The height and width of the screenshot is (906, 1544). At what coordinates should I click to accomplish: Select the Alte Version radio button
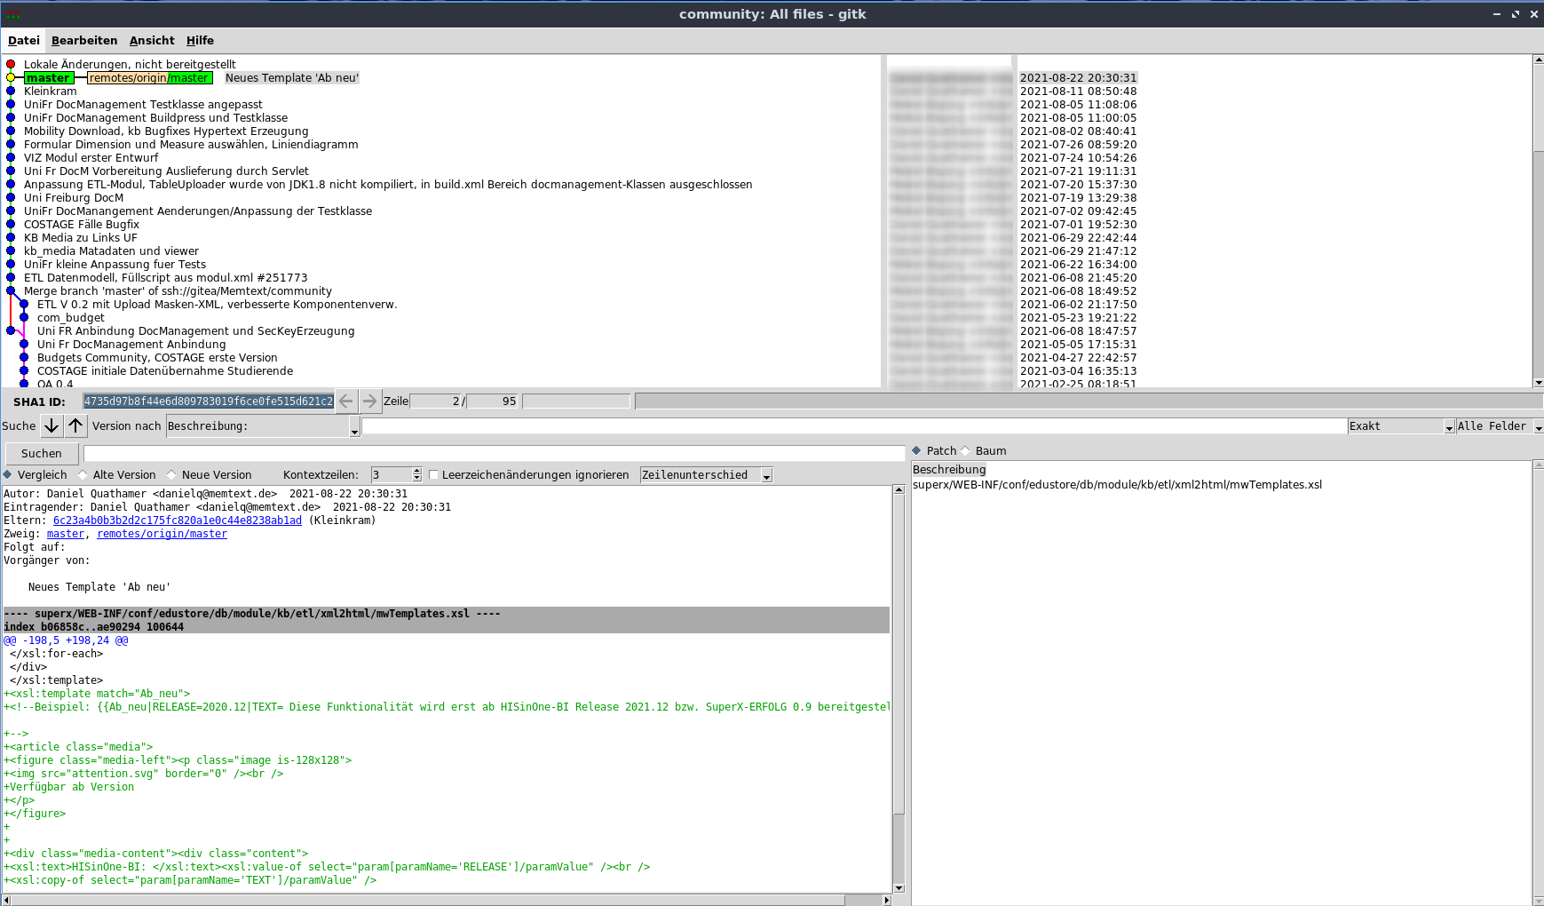pos(83,475)
